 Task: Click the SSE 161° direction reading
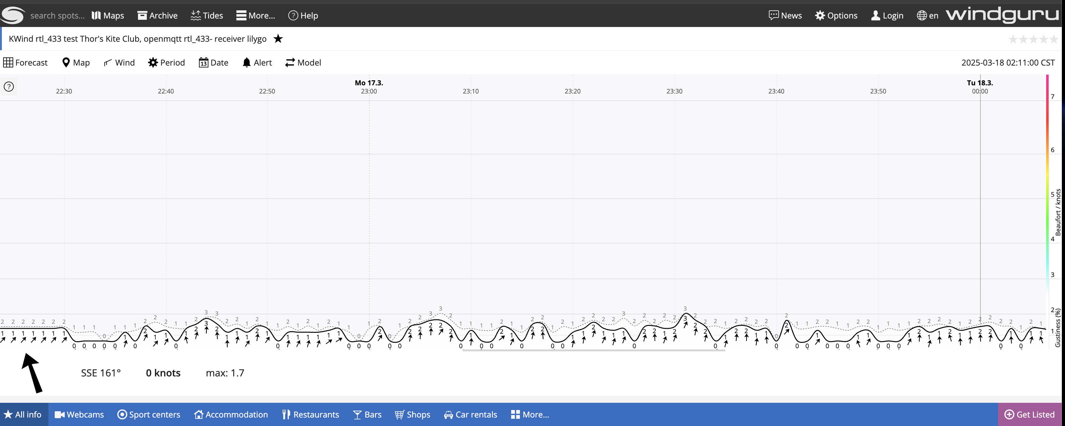101,373
